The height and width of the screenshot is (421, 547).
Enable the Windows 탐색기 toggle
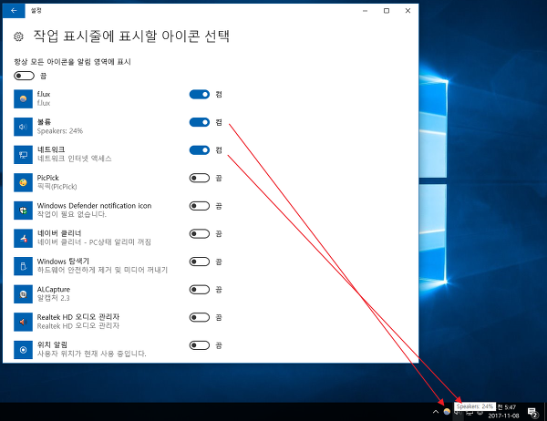[x=199, y=262]
